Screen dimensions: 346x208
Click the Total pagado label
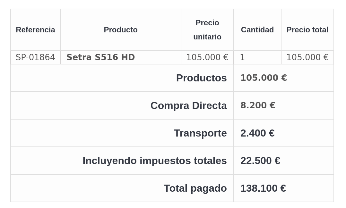point(195,188)
